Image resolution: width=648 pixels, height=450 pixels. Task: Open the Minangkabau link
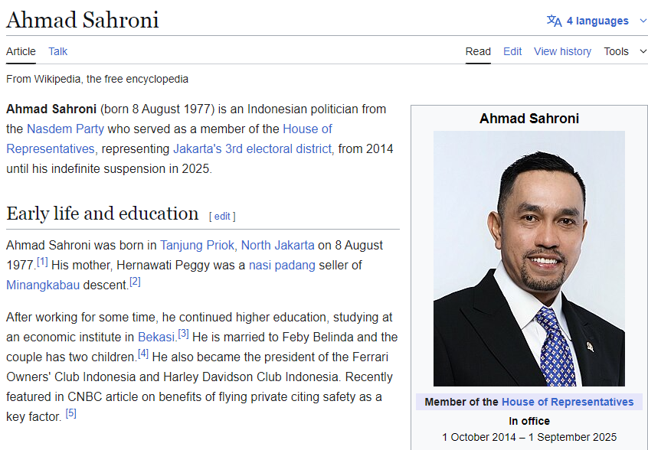[43, 285]
